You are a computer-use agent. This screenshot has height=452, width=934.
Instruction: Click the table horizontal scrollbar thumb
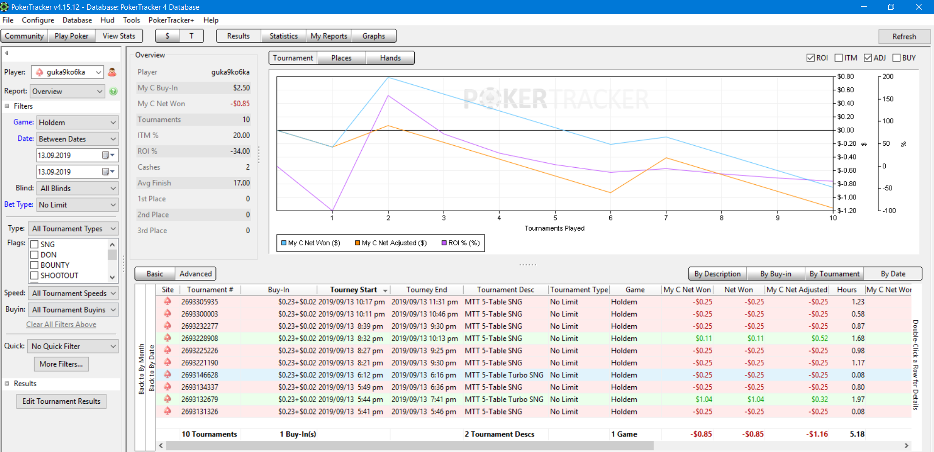(409, 446)
